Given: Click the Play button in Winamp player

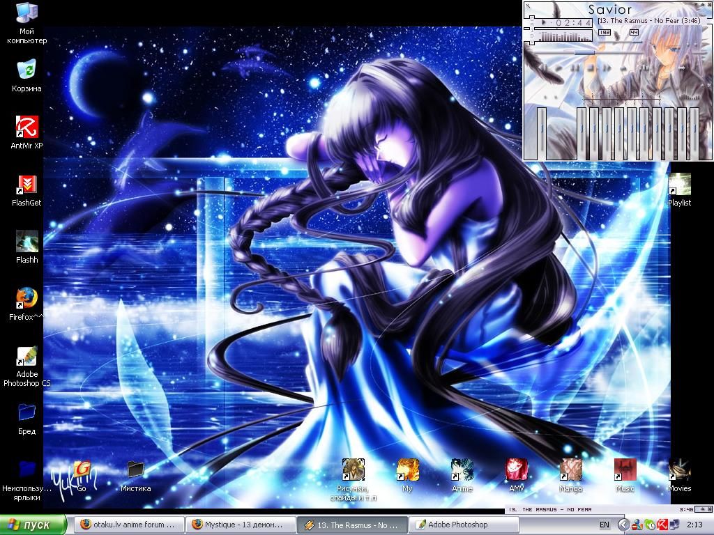Looking at the screenshot, I should [559, 68].
